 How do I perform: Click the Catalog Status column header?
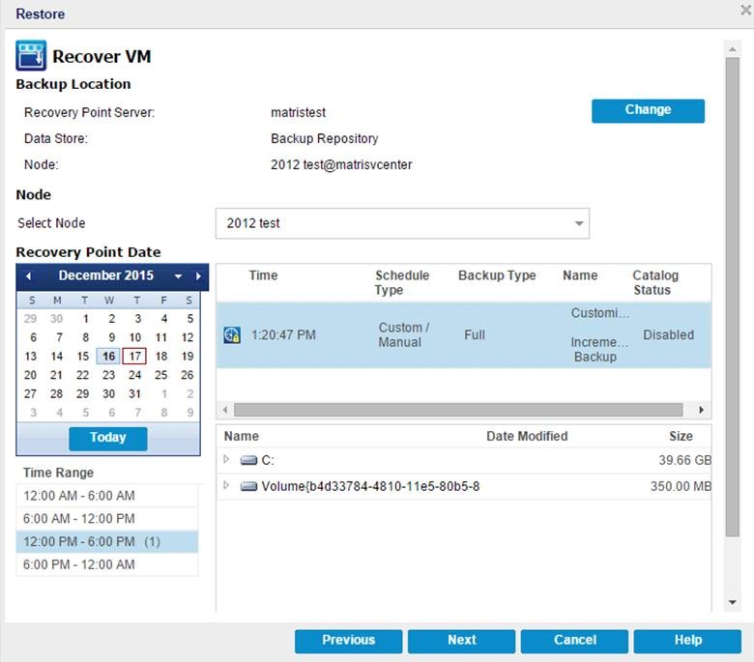(655, 283)
